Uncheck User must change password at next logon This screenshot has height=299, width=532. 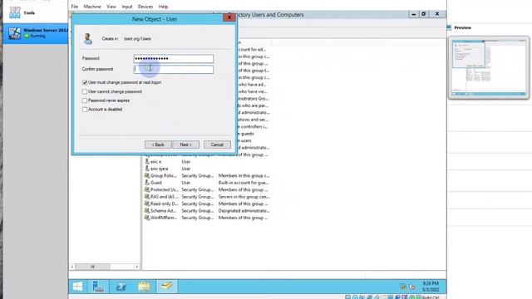coord(85,82)
